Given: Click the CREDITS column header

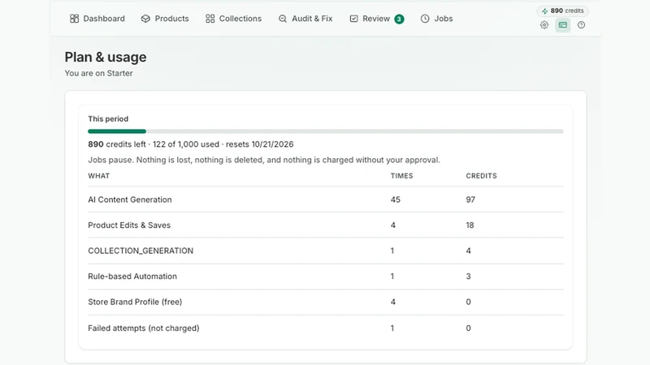Looking at the screenshot, I should coord(481,176).
